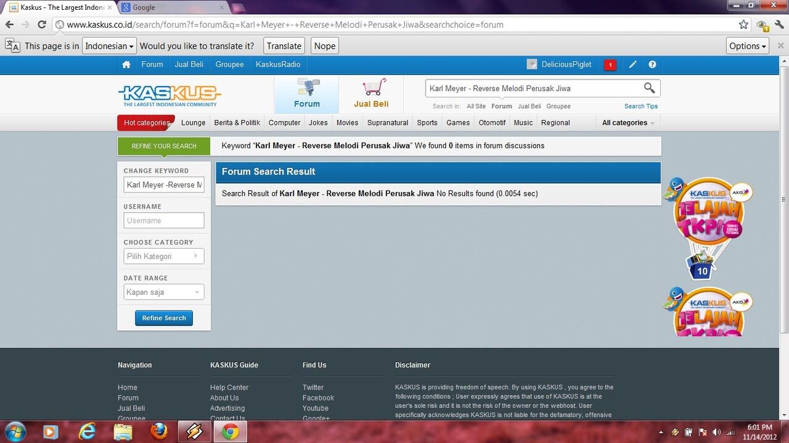Screen dimensions: 789x443
Task: Open Supranatural category
Action: (388, 122)
